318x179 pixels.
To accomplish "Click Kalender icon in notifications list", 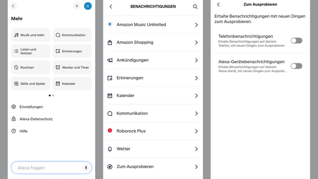I will pyautogui.click(x=110, y=96).
